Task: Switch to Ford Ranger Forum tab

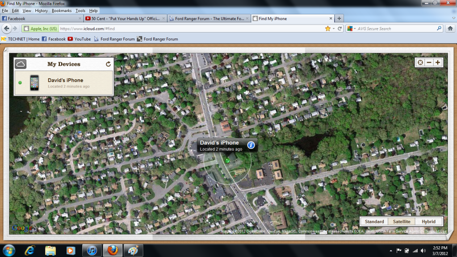Action: [209, 18]
